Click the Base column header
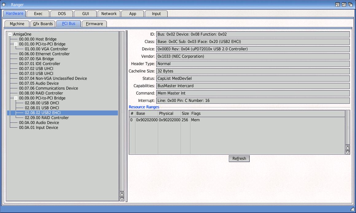The width and height of the screenshot is (356, 213). pos(147,114)
